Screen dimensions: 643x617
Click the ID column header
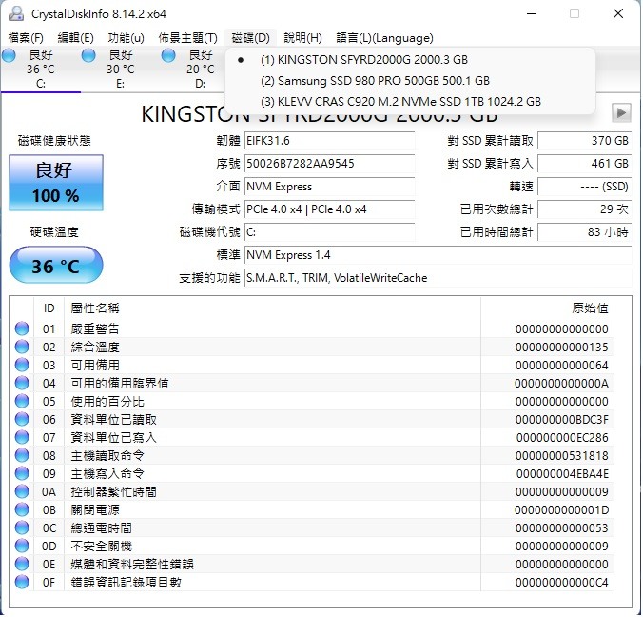coord(49,308)
